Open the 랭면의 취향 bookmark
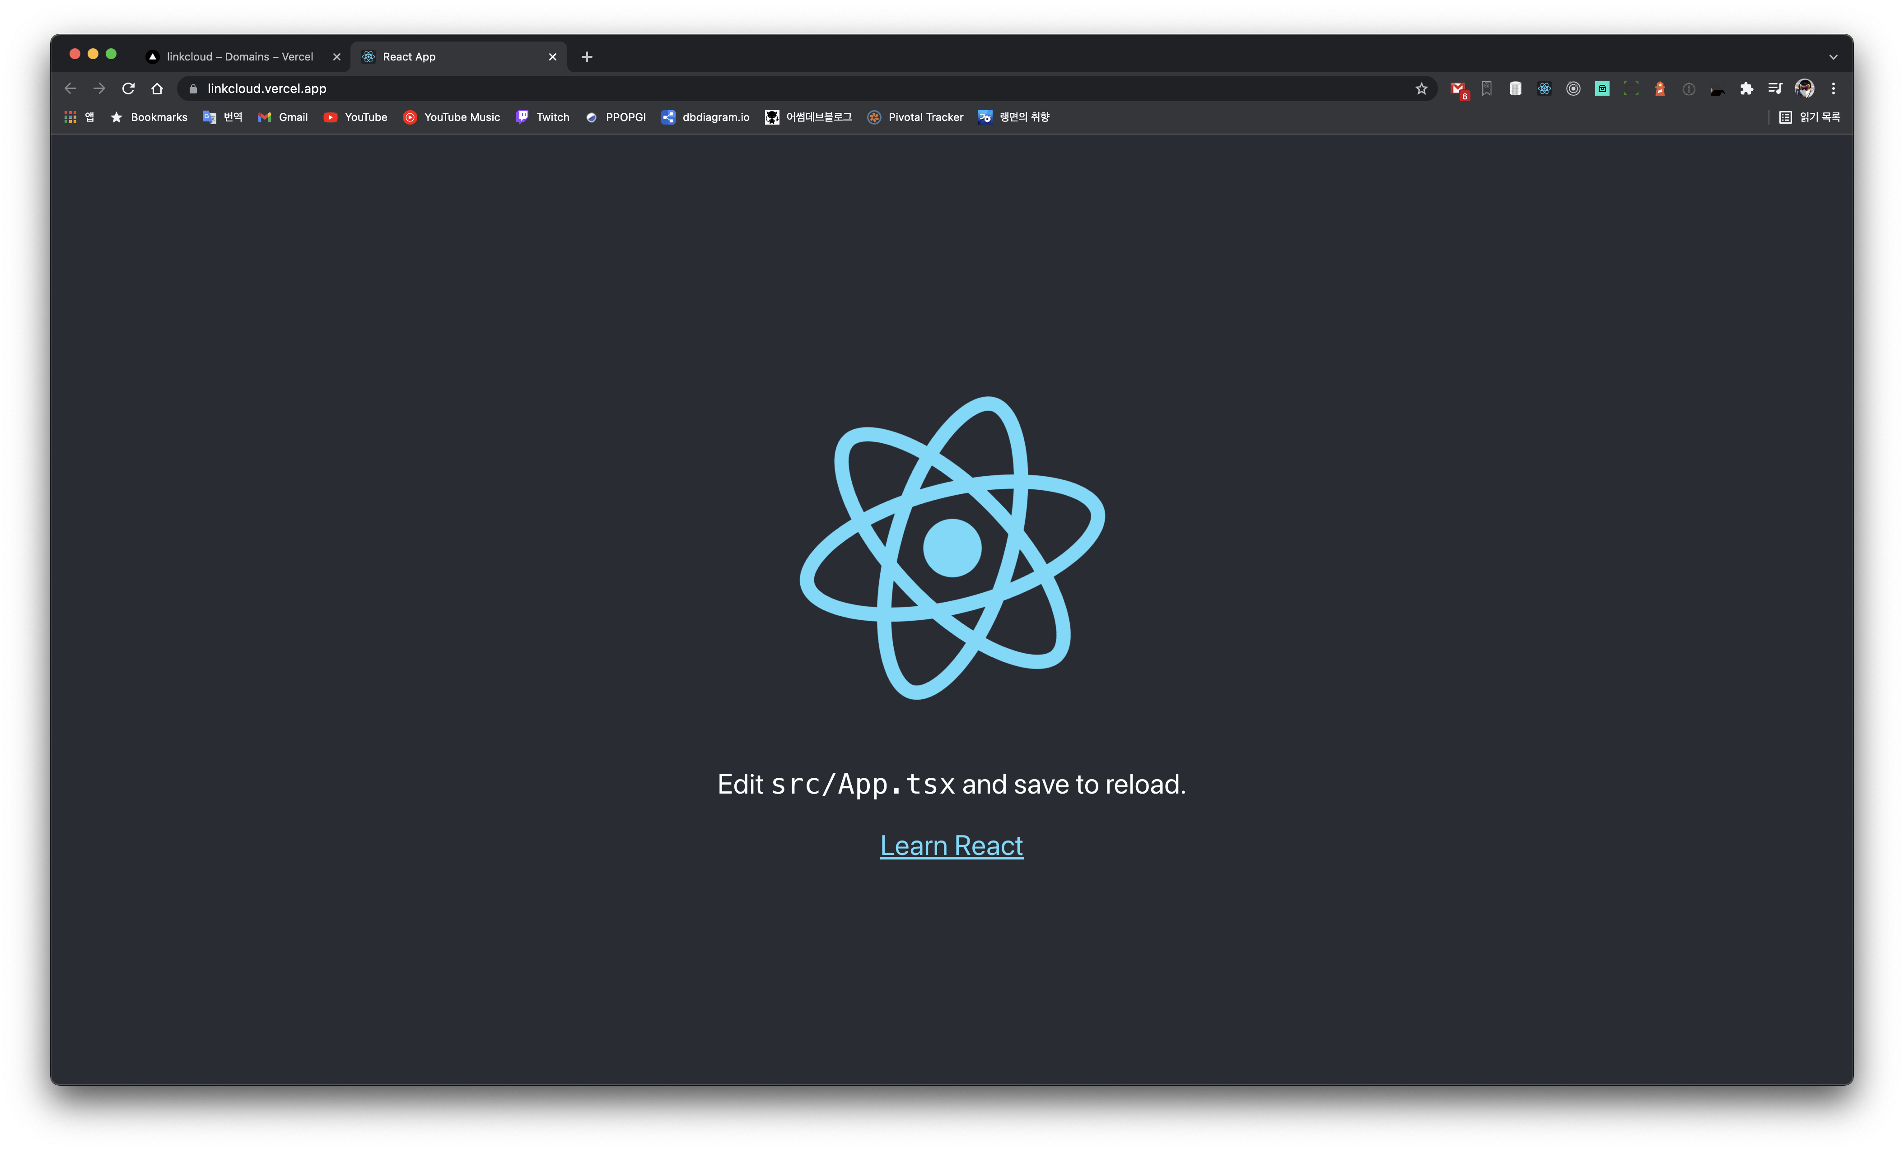 1014,117
